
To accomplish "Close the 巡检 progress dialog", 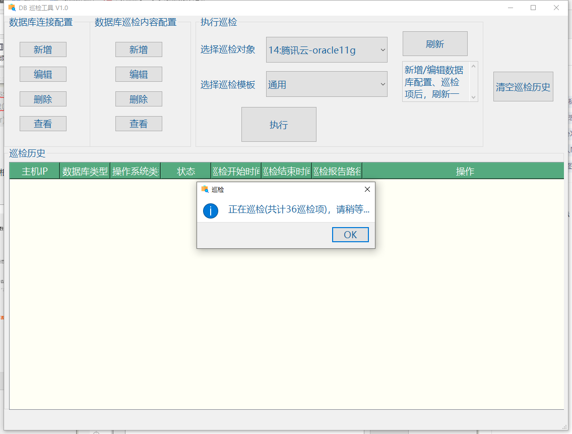I will pyautogui.click(x=367, y=189).
